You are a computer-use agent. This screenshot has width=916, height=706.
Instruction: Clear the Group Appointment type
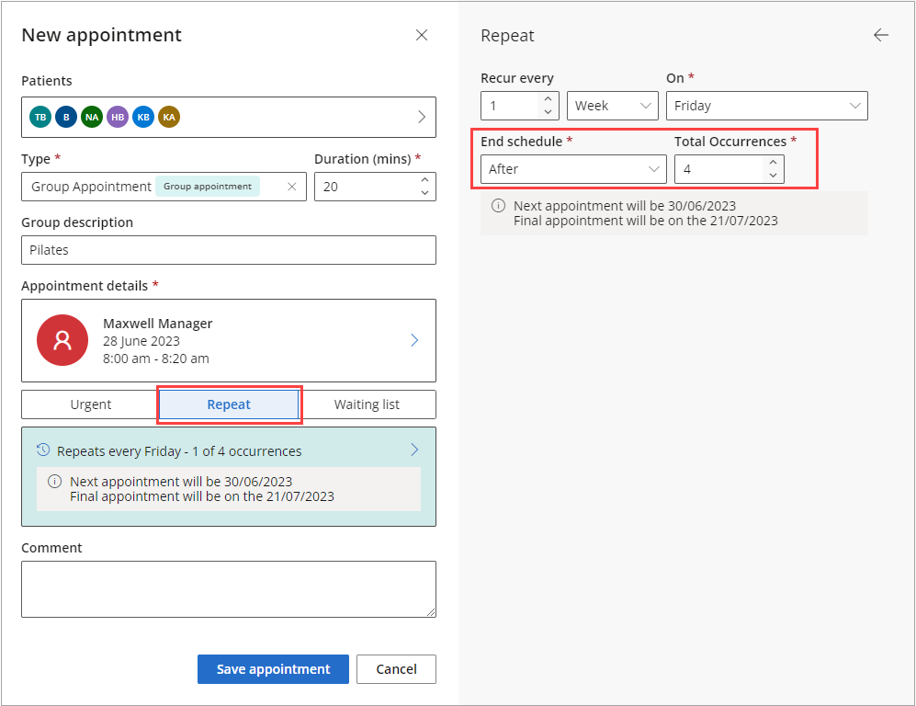tap(292, 187)
